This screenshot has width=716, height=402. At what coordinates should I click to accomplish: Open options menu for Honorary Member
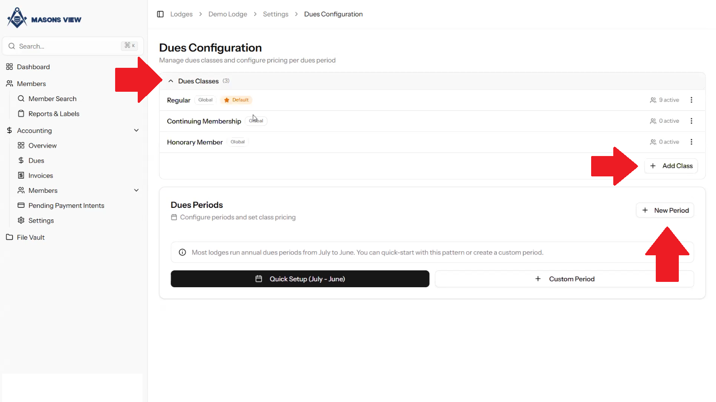point(691,142)
